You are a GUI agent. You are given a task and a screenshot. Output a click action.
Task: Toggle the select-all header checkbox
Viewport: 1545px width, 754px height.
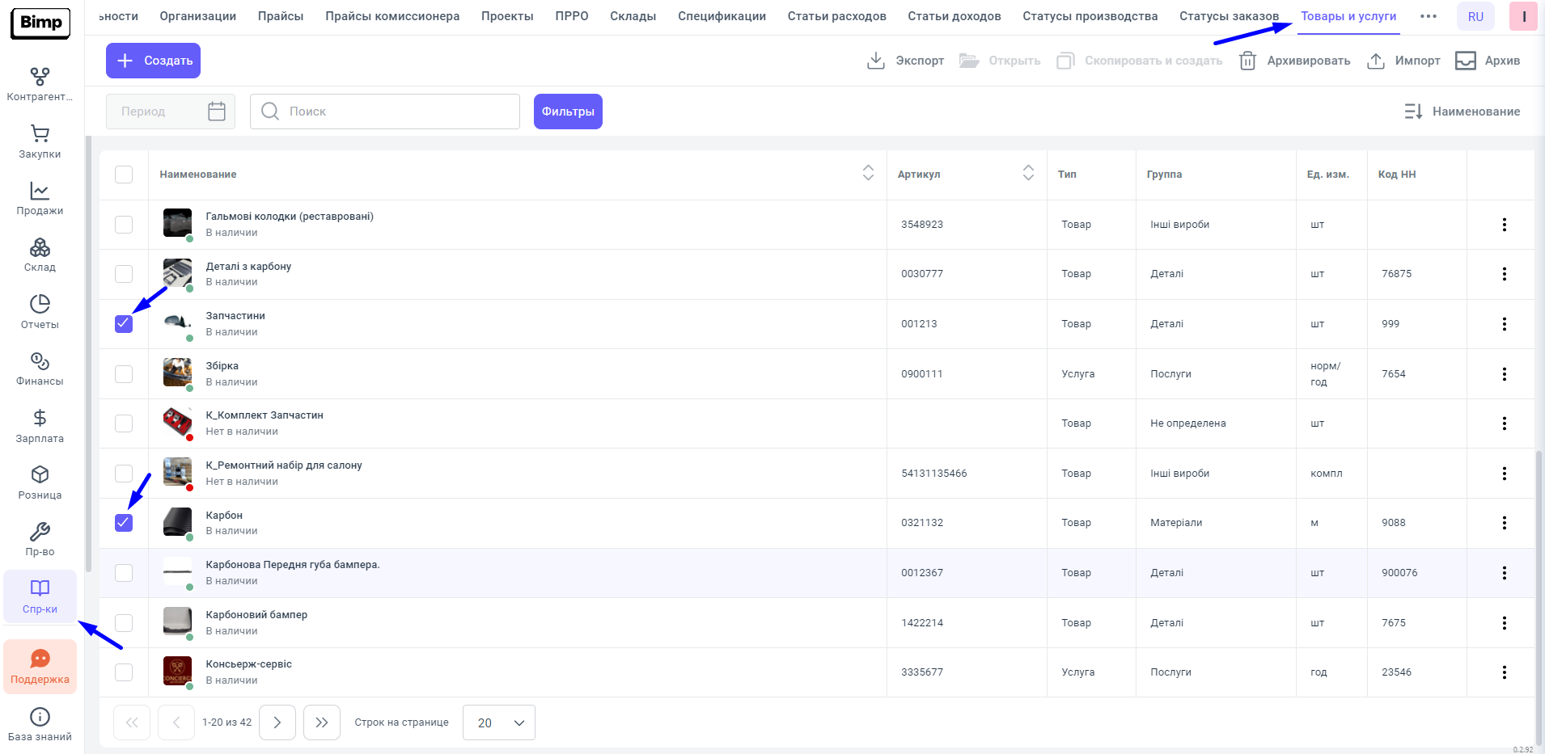pyautogui.click(x=124, y=175)
